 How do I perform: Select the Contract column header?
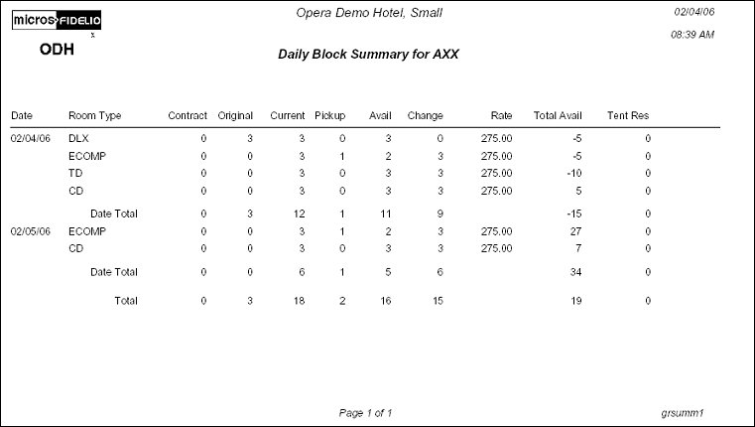tap(188, 116)
